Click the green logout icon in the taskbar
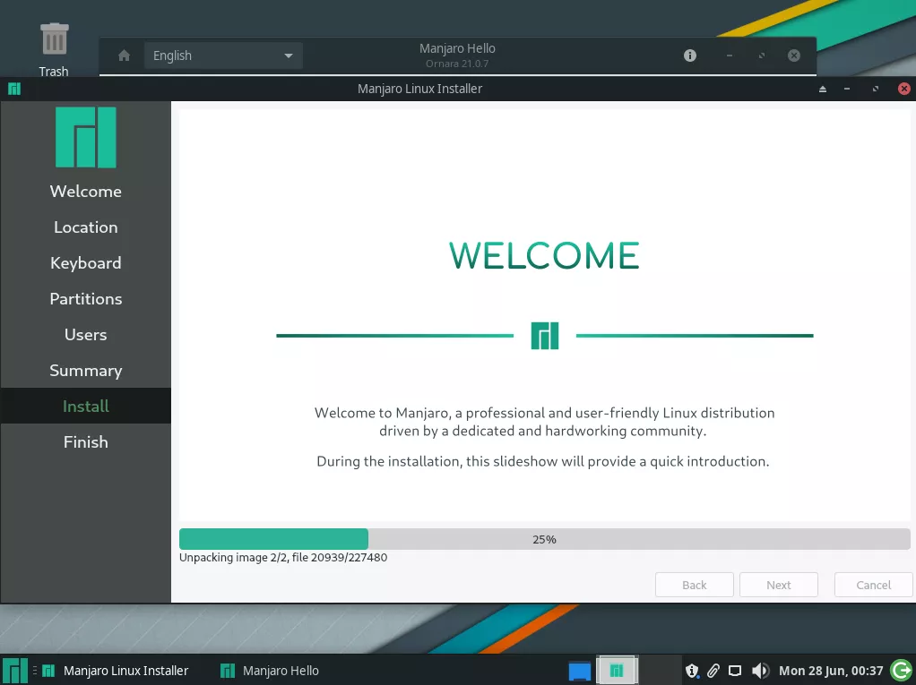Screen dimensions: 916x685 click(x=902, y=671)
